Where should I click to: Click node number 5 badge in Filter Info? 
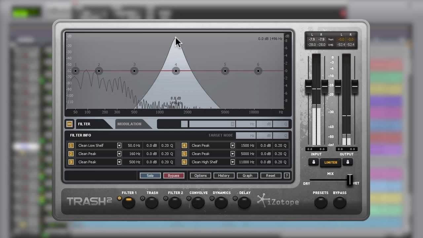(184, 154)
